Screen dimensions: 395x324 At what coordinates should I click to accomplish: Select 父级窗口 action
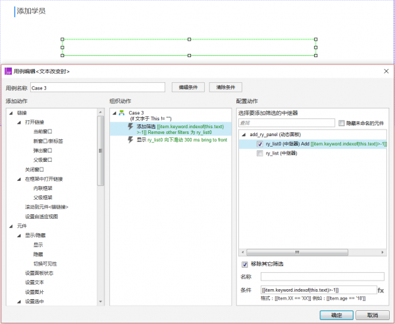43,160
